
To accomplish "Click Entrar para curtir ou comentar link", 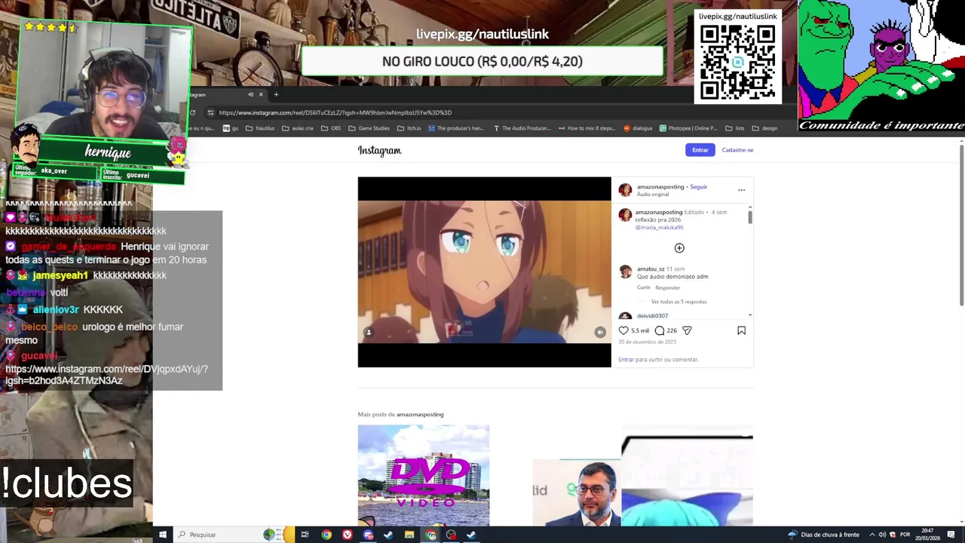I will [626, 360].
